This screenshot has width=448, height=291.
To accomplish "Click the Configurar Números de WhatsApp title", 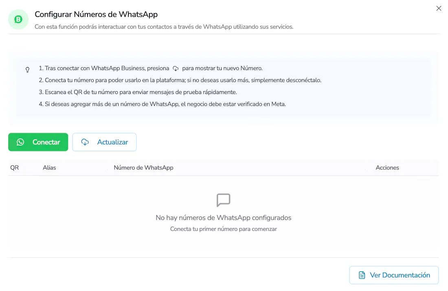I will point(96,14).
